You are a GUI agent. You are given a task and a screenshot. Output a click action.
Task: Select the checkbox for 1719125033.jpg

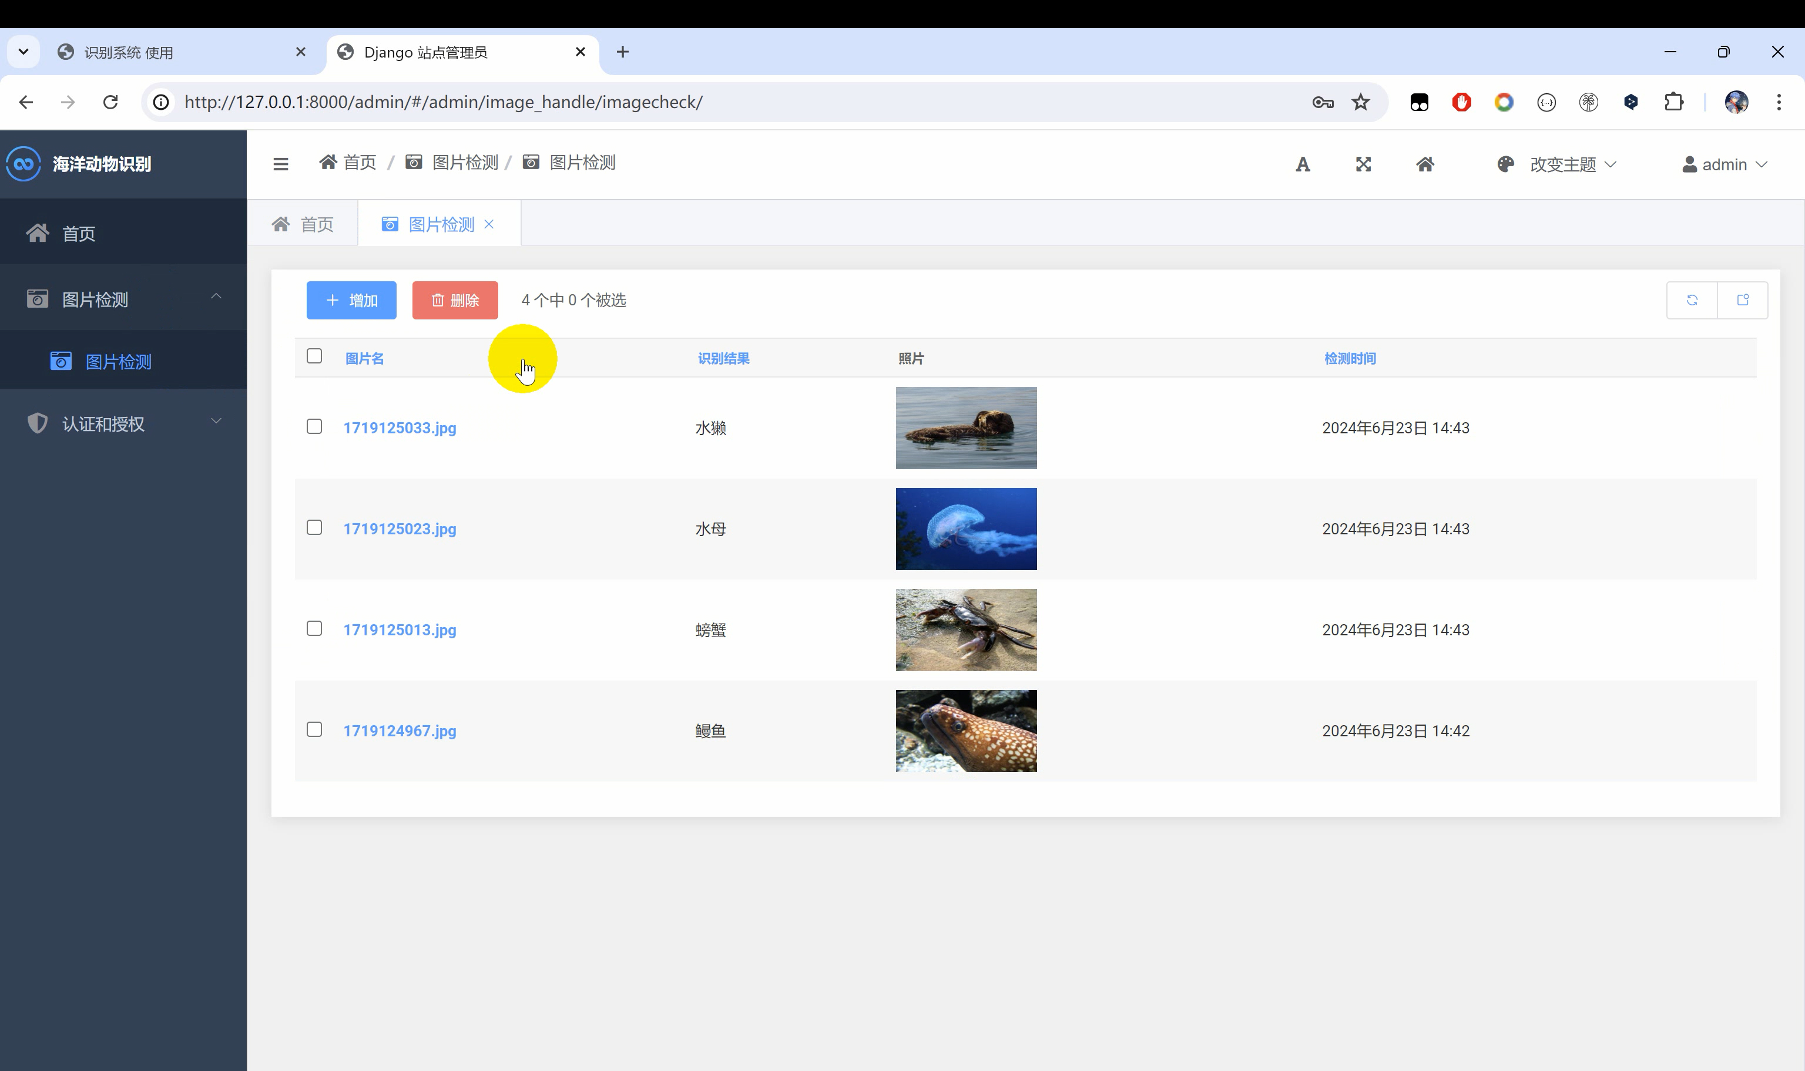click(315, 426)
